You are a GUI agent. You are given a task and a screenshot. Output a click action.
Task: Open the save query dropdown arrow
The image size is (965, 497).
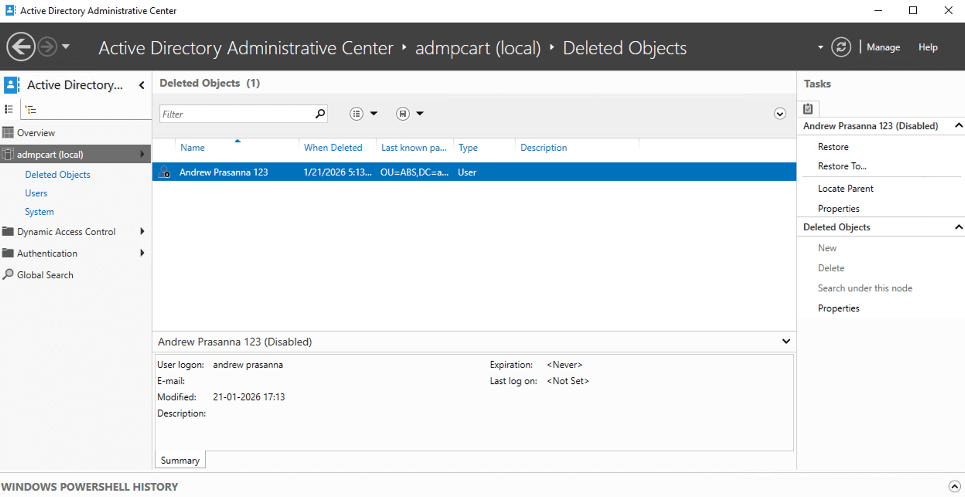pos(420,113)
